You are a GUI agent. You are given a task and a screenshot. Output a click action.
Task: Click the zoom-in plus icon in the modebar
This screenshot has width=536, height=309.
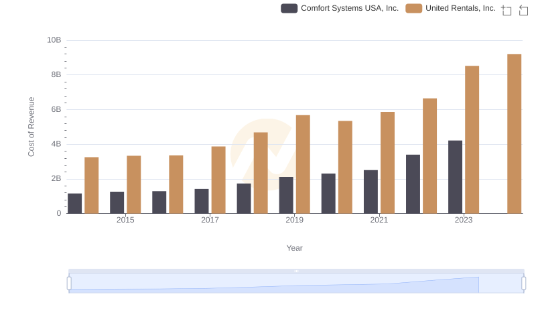click(507, 10)
